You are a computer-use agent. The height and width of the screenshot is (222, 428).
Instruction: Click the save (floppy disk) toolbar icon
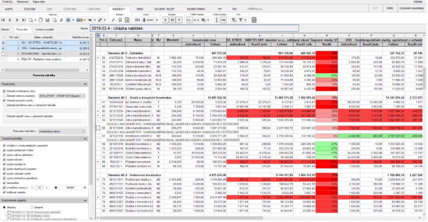48,20
